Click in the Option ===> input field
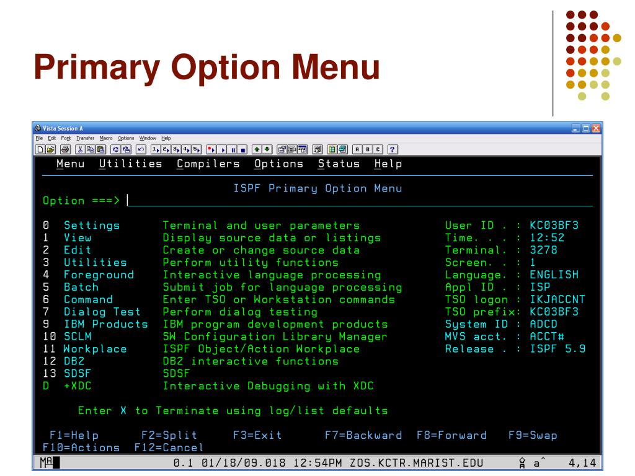 point(360,201)
